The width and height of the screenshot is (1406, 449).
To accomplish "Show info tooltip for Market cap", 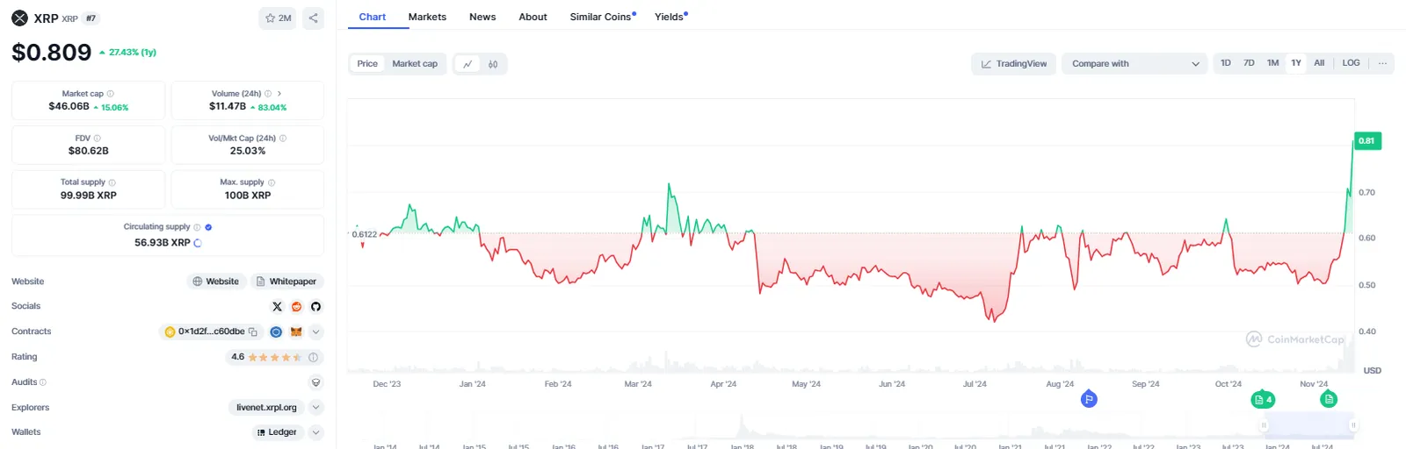I will coord(110,94).
